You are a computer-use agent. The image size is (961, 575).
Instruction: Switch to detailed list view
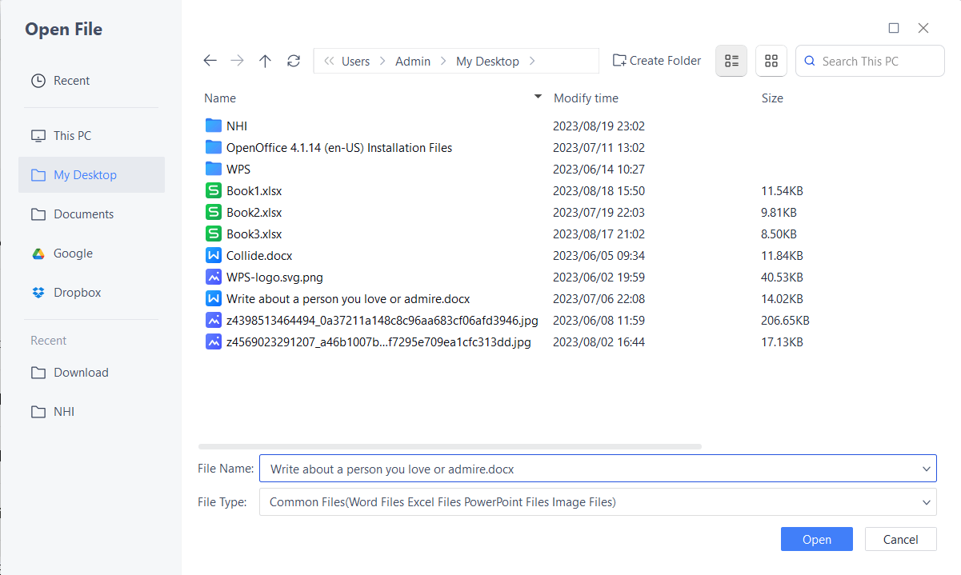pyautogui.click(x=731, y=60)
